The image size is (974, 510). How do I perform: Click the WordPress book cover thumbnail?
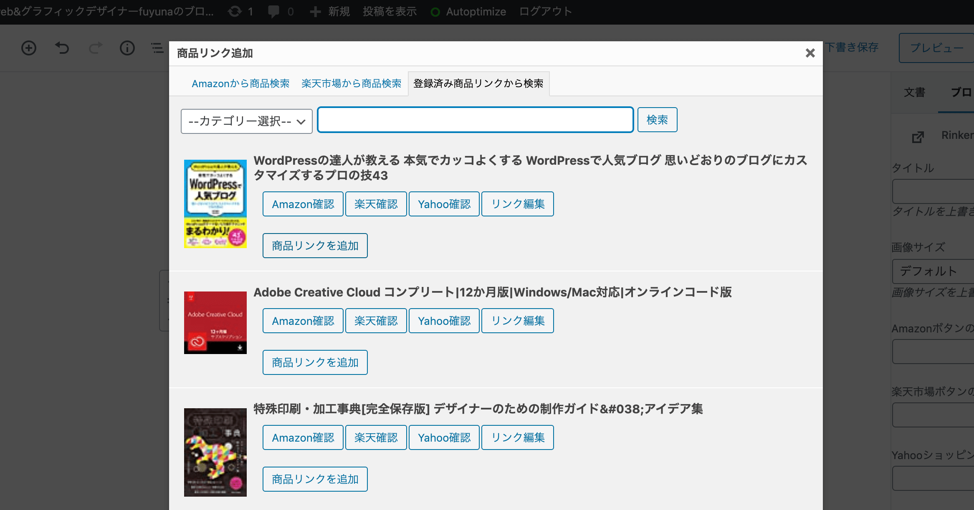[x=215, y=204]
